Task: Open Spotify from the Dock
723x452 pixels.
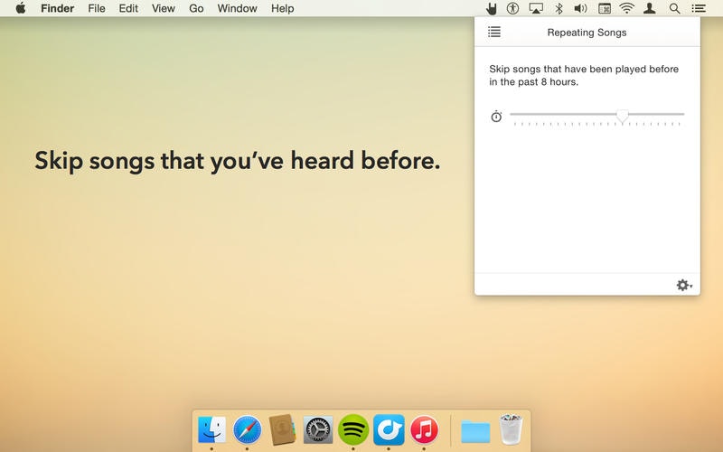Action: [x=353, y=430]
